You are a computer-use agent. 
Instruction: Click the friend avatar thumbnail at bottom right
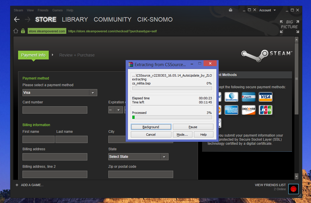click(293, 189)
